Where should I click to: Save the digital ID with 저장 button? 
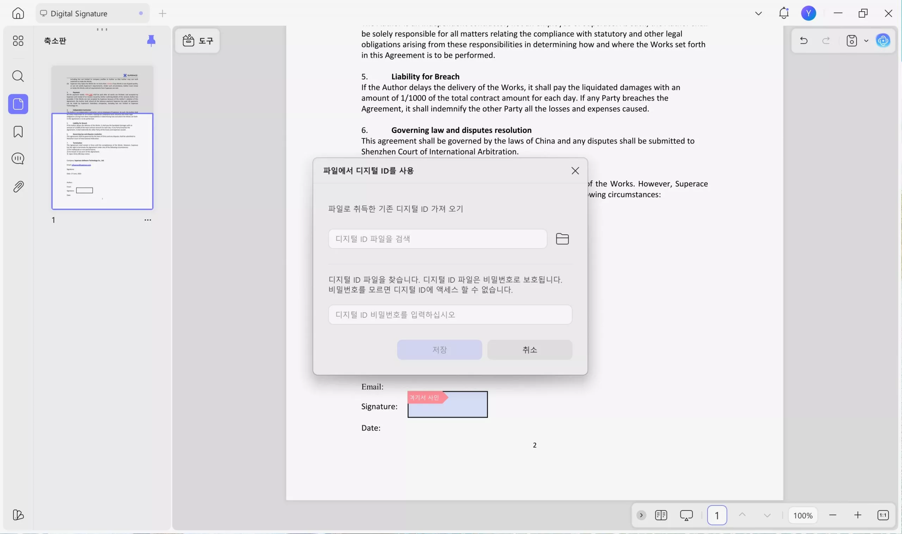439,349
